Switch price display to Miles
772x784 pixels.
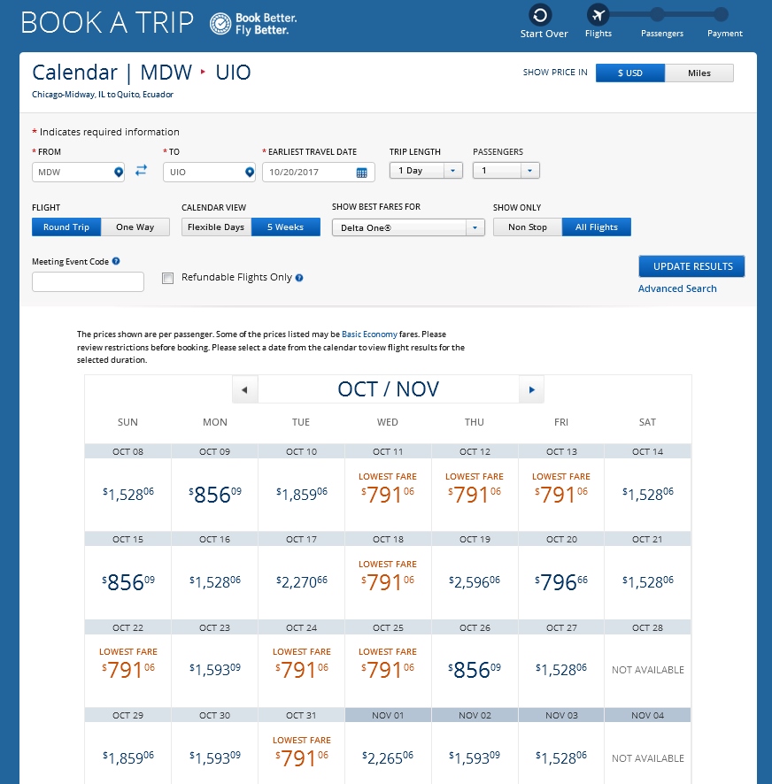(x=699, y=73)
